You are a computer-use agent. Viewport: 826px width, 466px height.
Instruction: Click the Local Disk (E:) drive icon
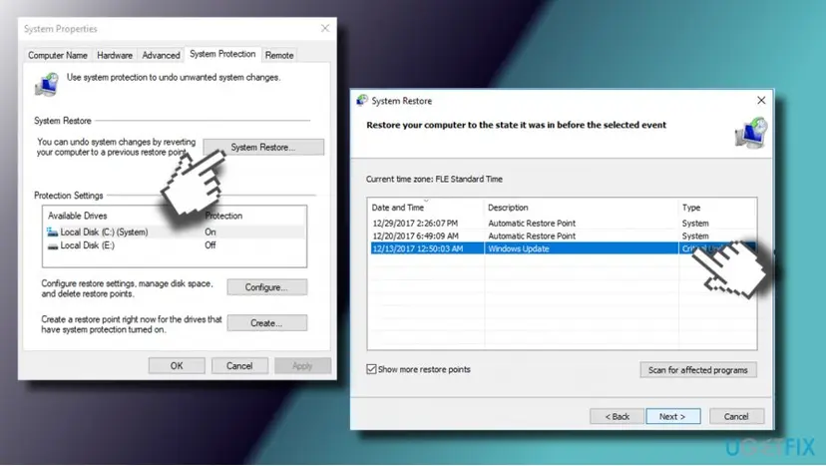[52, 245]
